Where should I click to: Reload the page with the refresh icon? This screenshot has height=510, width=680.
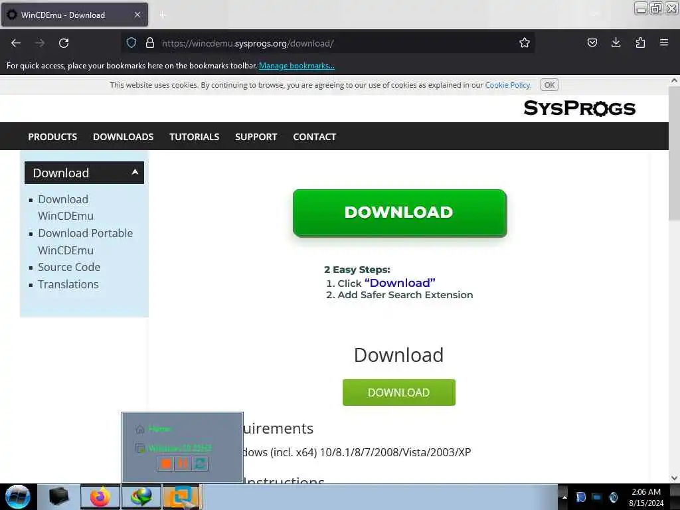[64, 43]
